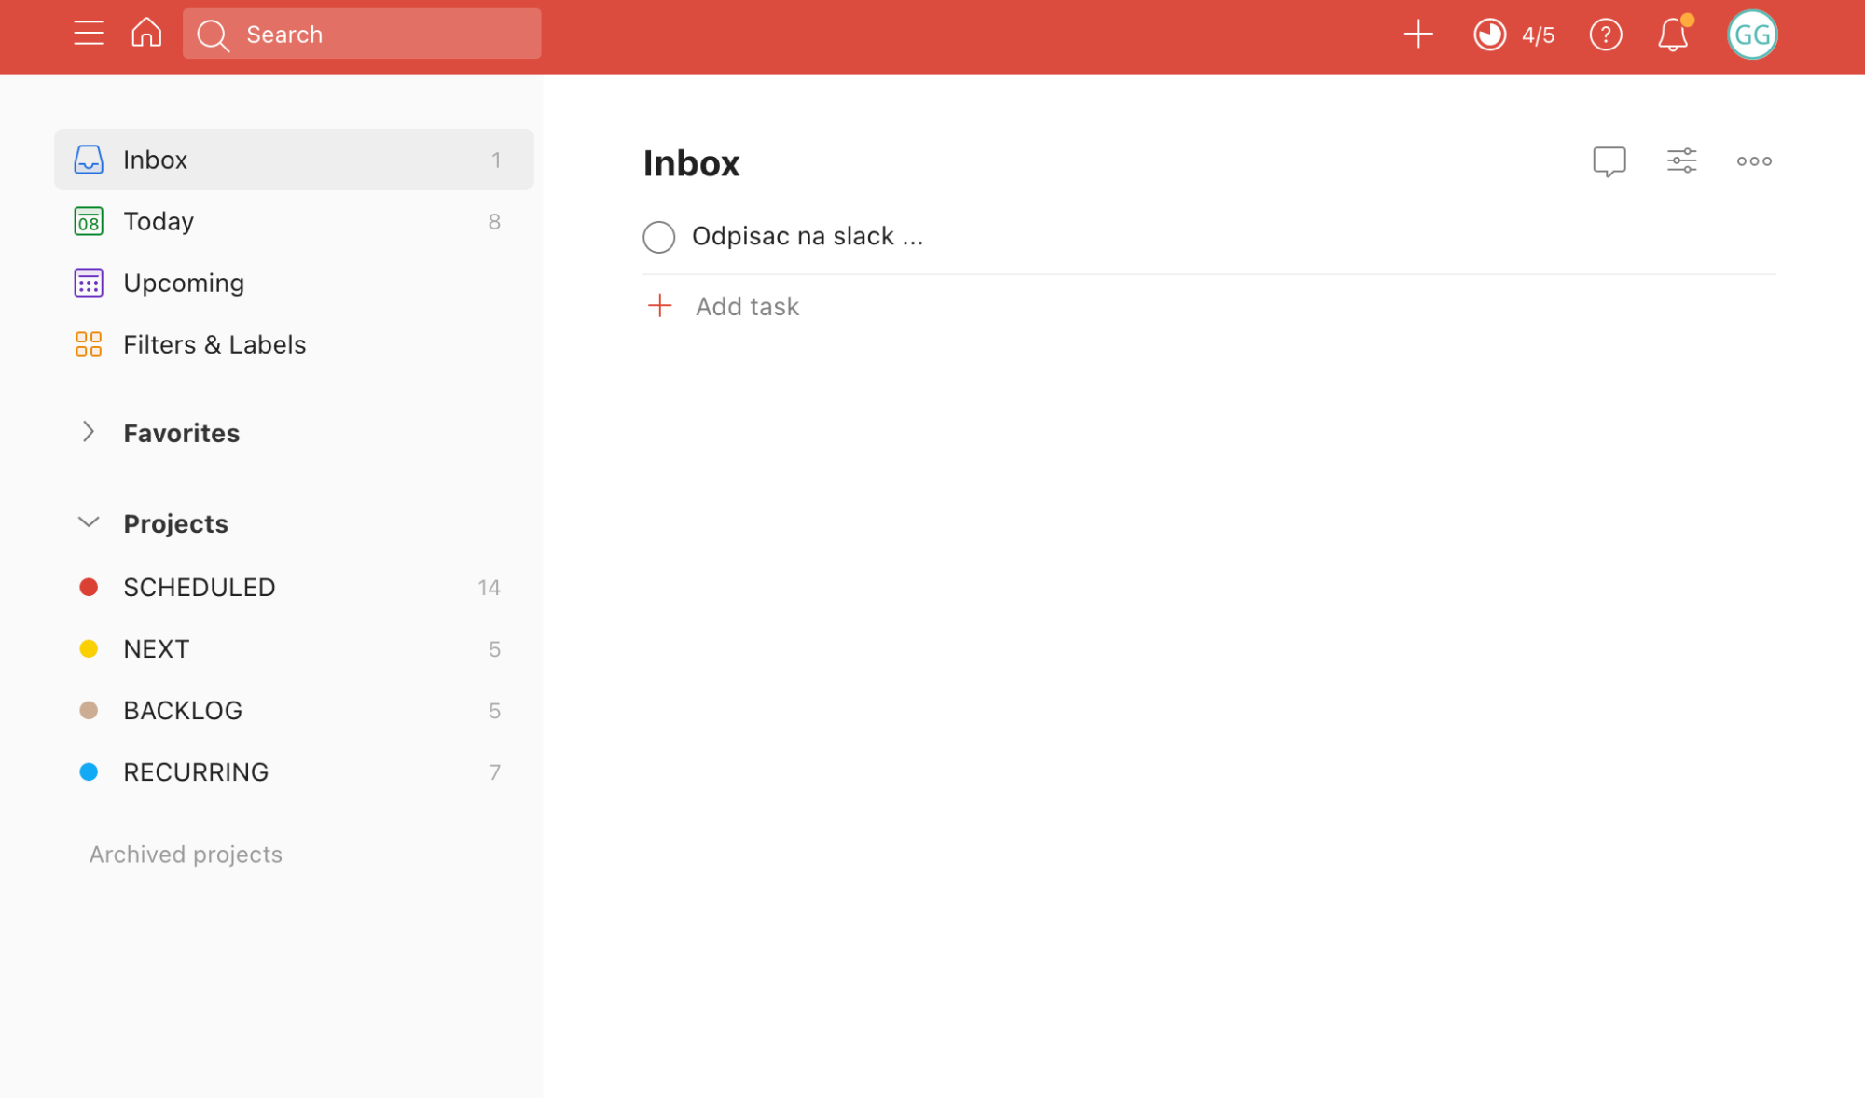Viewport: 1865px width, 1098px height.
Task: Select the SCHEDULED project
Action: [x=200, y=587]
